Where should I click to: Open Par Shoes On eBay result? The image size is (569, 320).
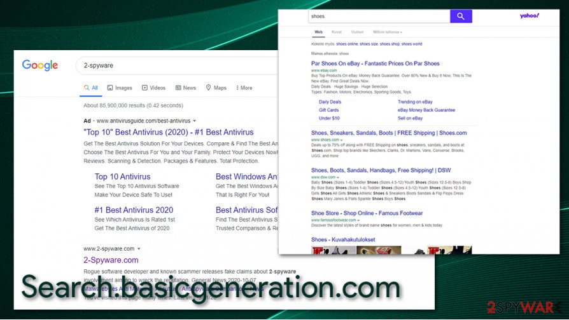(376, 63)
